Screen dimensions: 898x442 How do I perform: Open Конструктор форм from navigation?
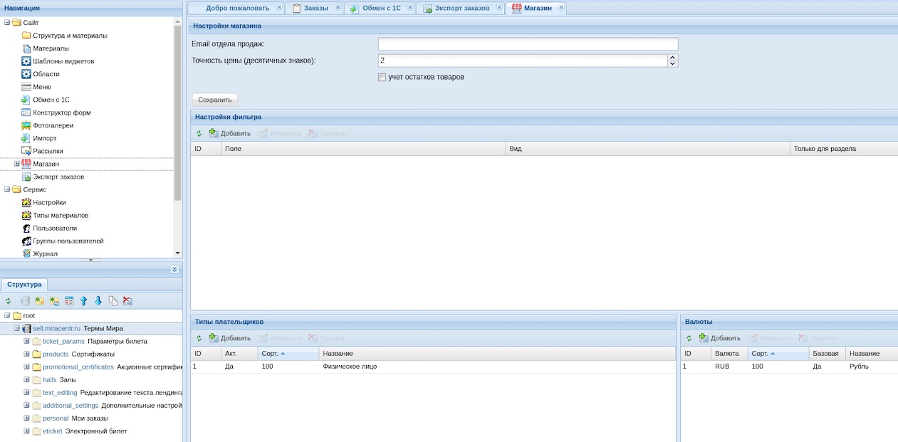[x=61, y=112]
